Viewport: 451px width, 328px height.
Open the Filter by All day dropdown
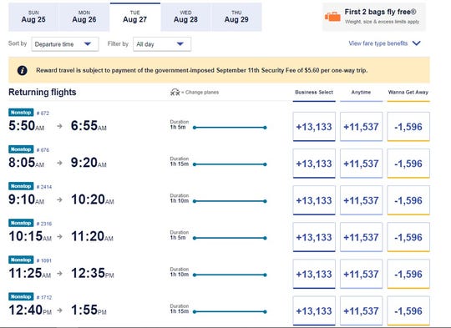[162, 44]
